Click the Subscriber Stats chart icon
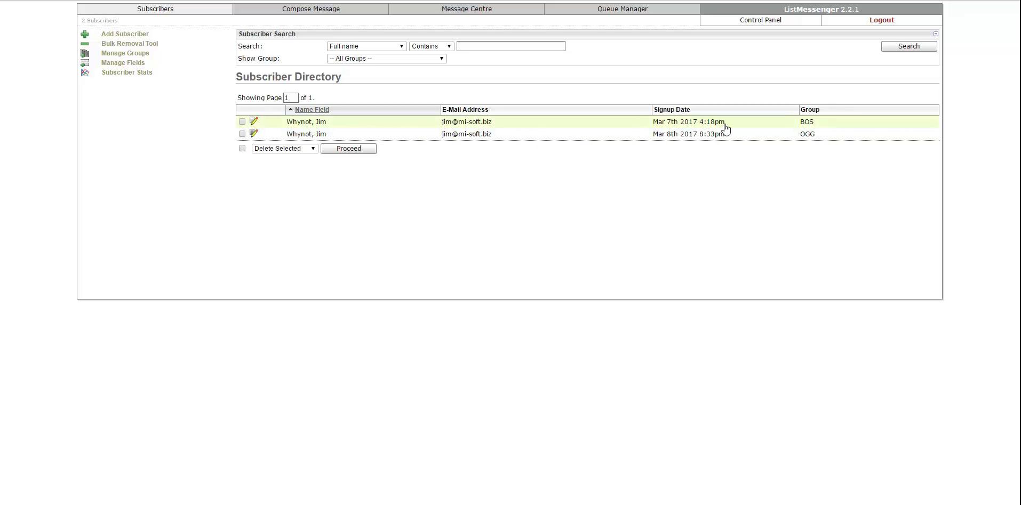 (x=85, y=72)
